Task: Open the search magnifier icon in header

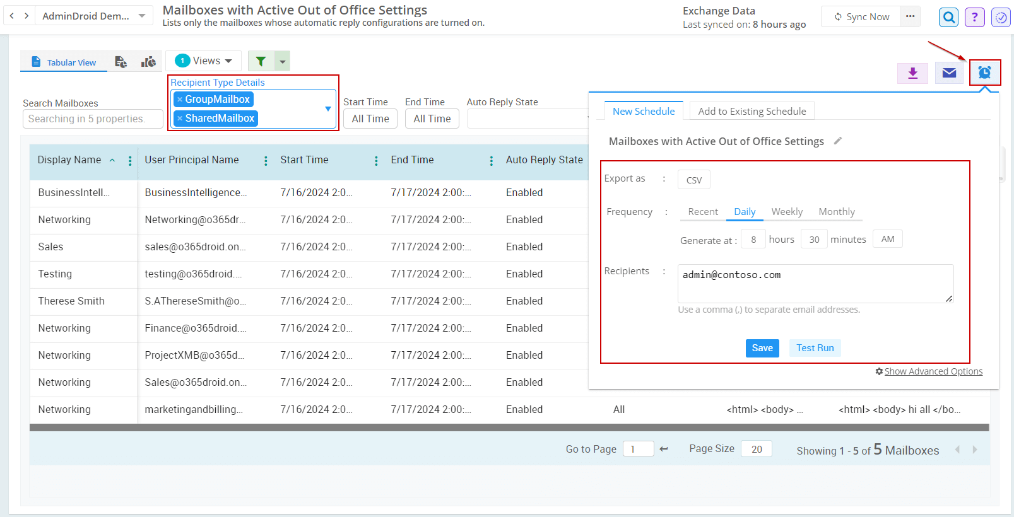Action: [948, 18]
